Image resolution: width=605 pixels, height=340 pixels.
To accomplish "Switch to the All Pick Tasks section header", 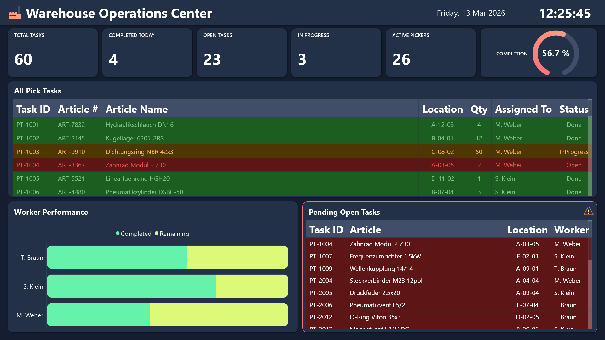I will pos(37,91).
